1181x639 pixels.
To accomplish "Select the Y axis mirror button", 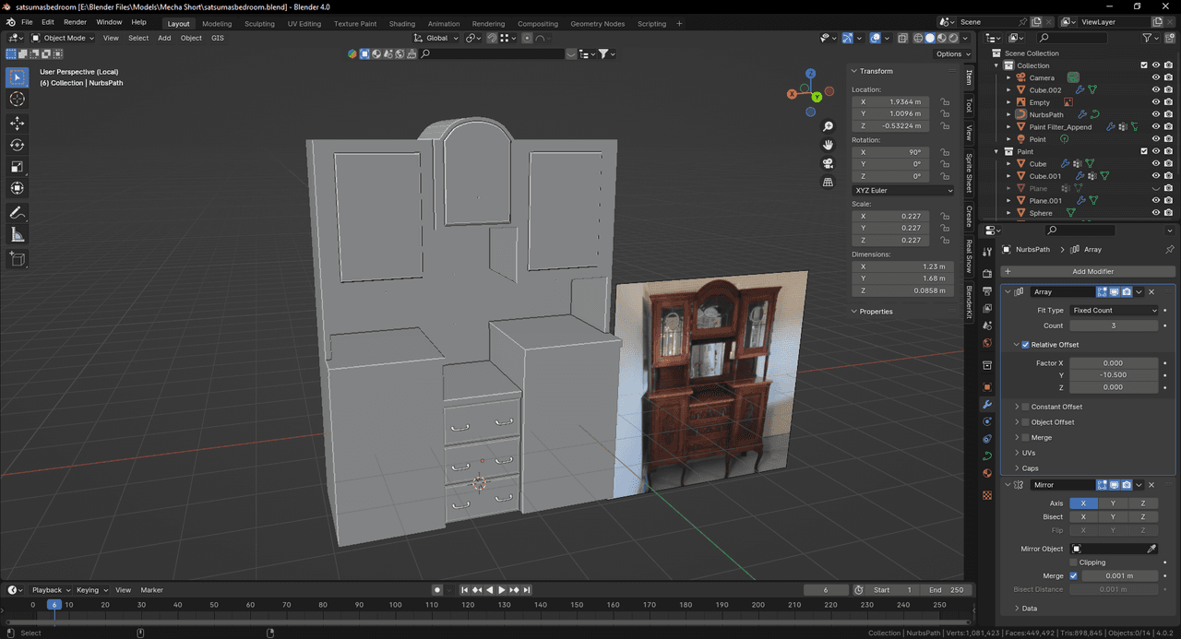I will pos(1113,503).
